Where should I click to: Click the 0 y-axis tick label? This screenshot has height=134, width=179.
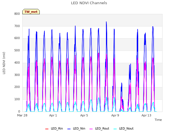[19, 111]
